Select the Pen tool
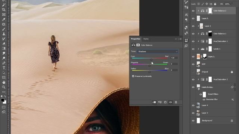Image resolution: width=239 pixels, height=134 pixels. (x=4, y=63)
